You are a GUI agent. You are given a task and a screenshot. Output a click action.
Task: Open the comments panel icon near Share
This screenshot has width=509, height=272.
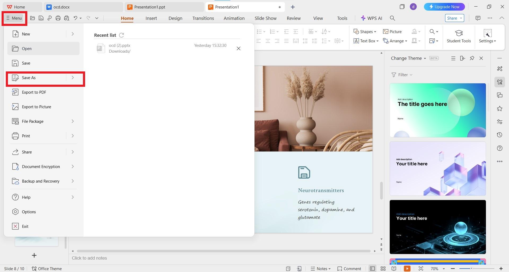478,18
